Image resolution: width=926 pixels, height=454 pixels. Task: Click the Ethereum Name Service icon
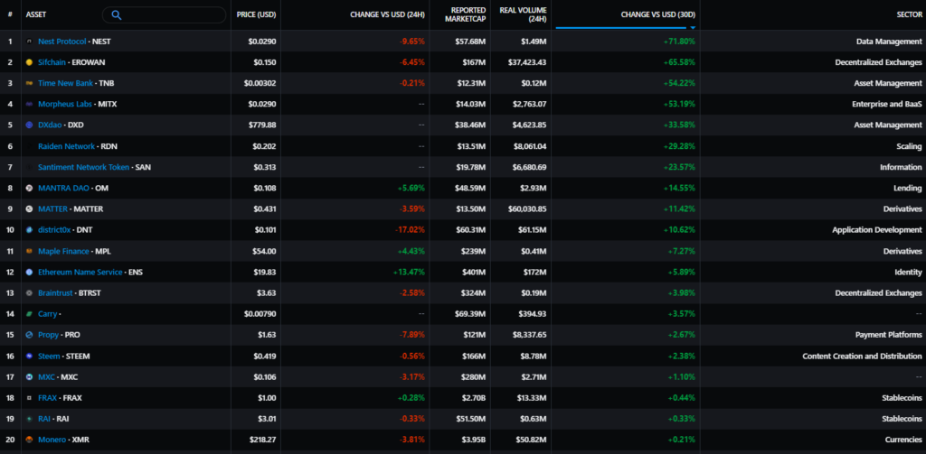pyautogui.click(x=29, y=272)
